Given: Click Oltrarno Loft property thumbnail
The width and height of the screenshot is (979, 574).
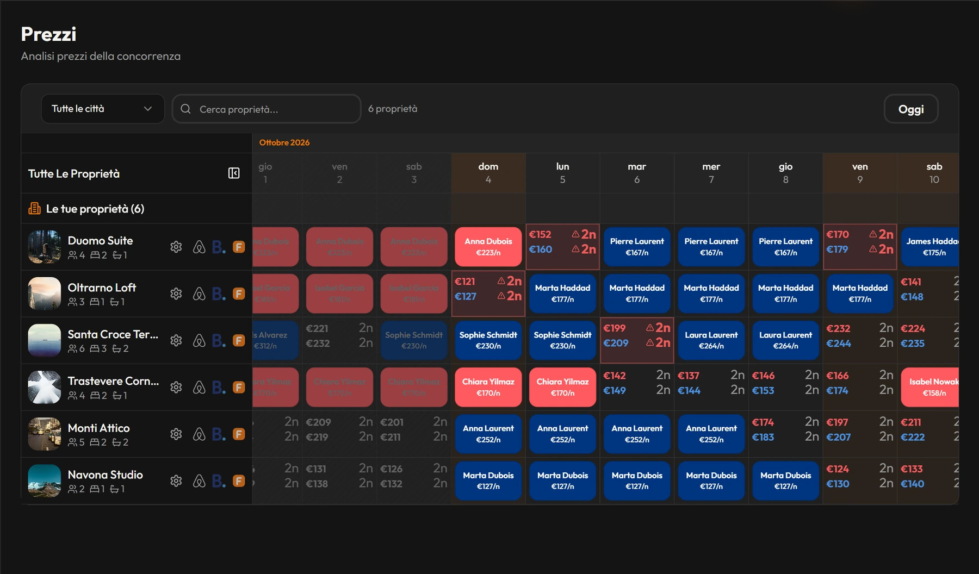Looking at the screenshot, I should click(45, 294).
